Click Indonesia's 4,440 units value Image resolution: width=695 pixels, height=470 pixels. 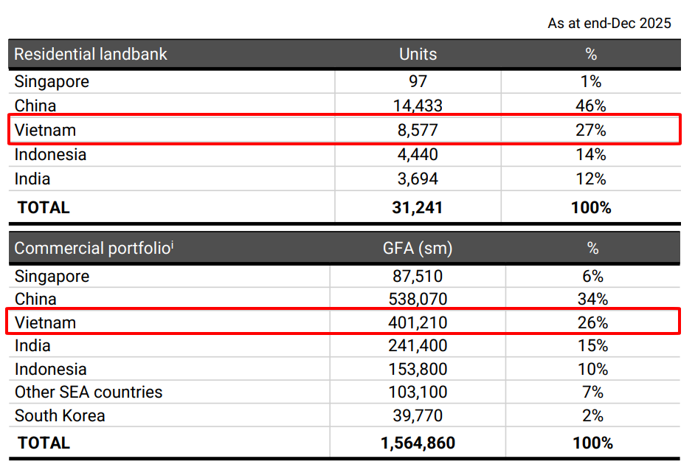[x=418, y=154]
